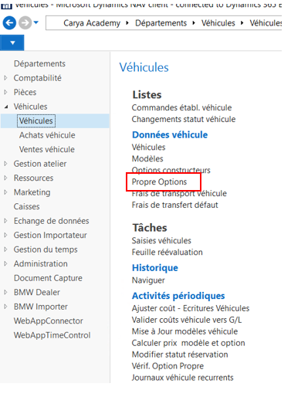
Task: Expand the Administration tree node
Action: point(5,263)
